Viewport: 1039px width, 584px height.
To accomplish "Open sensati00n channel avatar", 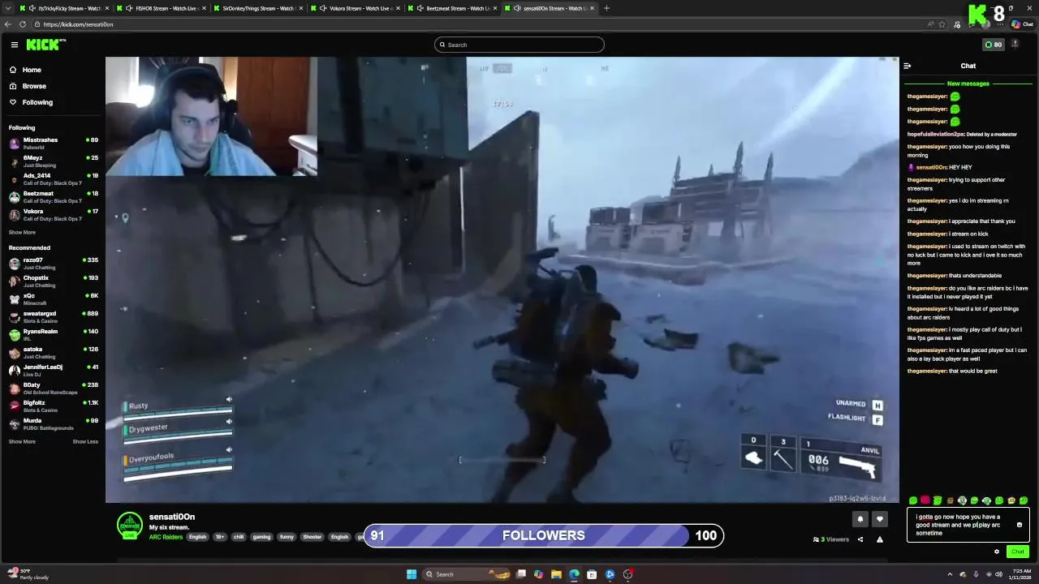I will point(130,526).
